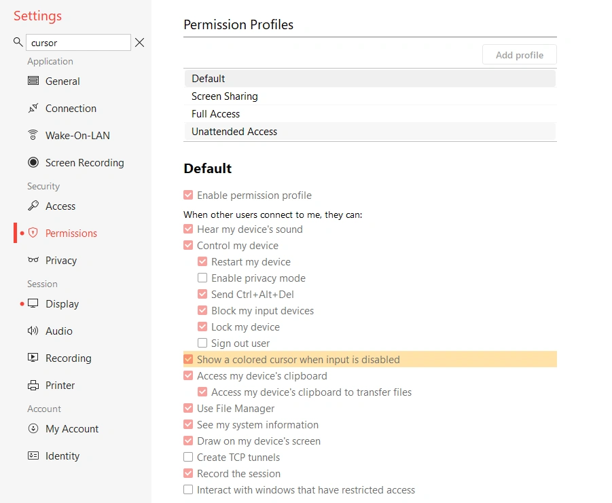Viewport: 612px width, 503px height.
Task: Enable the privacy mode checkbox
Action: [202, 278]
